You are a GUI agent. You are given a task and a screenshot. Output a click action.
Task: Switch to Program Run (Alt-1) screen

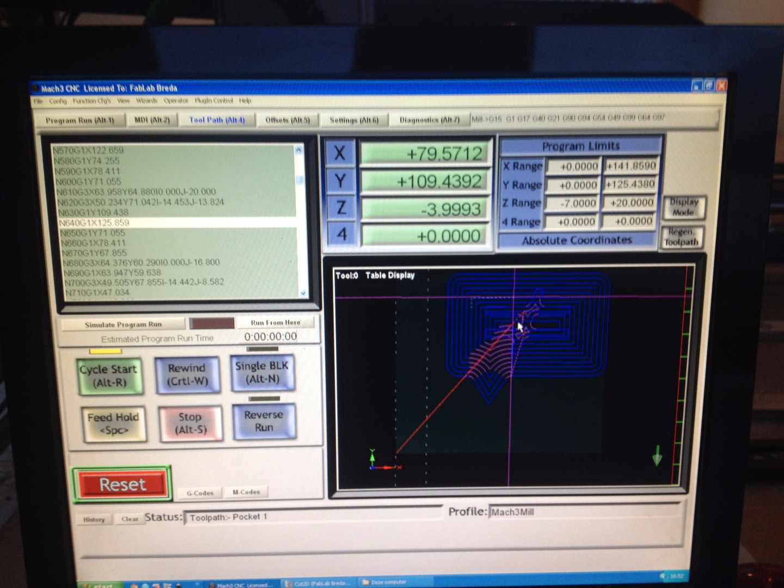[x=80, y=120]
